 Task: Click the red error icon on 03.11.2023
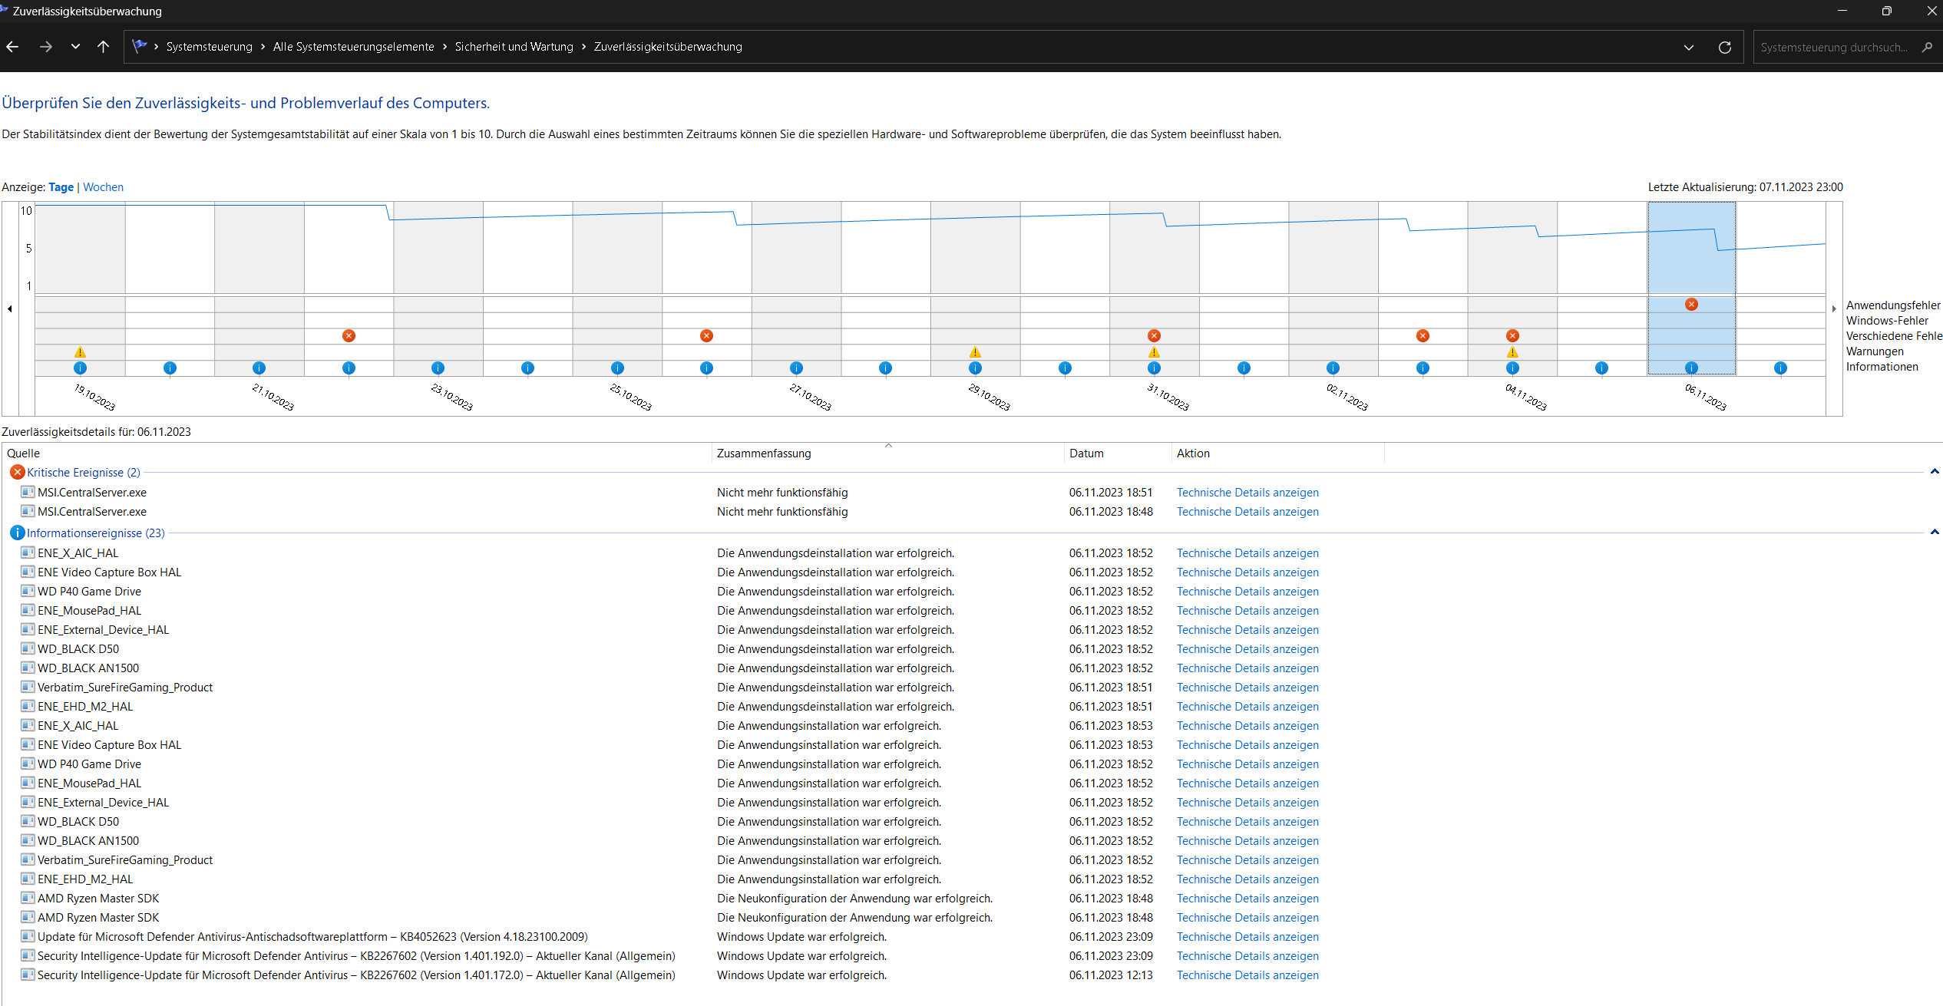click(x=1423, y=336)
